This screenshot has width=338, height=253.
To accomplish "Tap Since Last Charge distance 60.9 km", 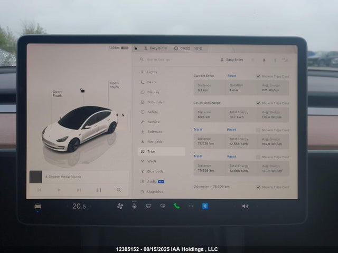I will pyautogui.click(x=204, y=117).
